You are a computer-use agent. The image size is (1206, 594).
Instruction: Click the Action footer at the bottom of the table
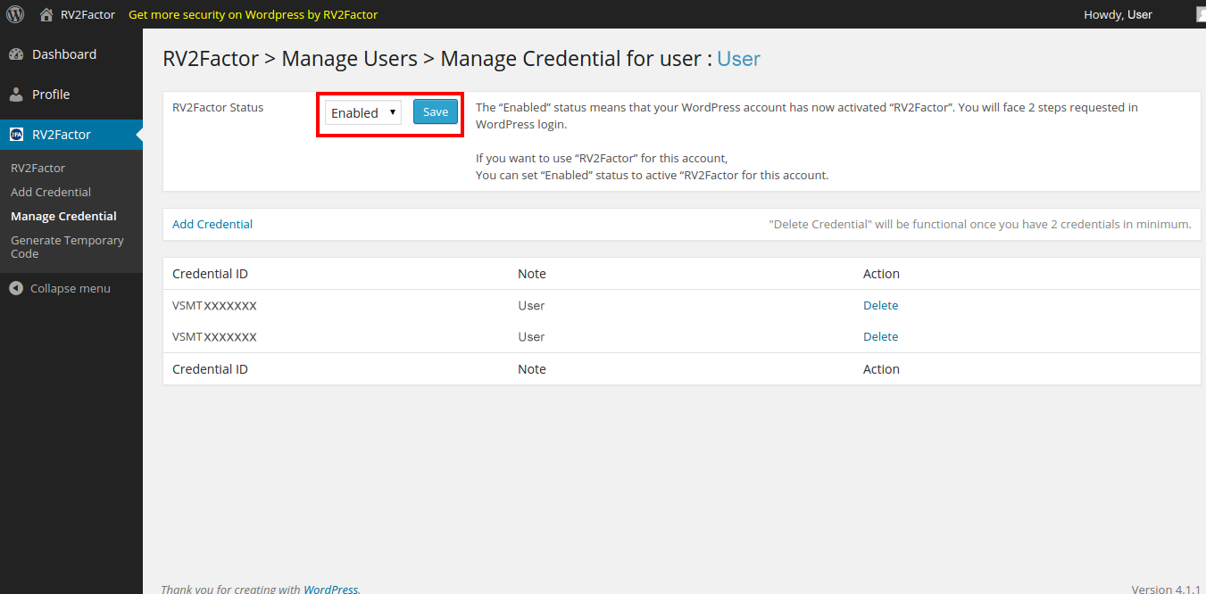pos(881,369)
